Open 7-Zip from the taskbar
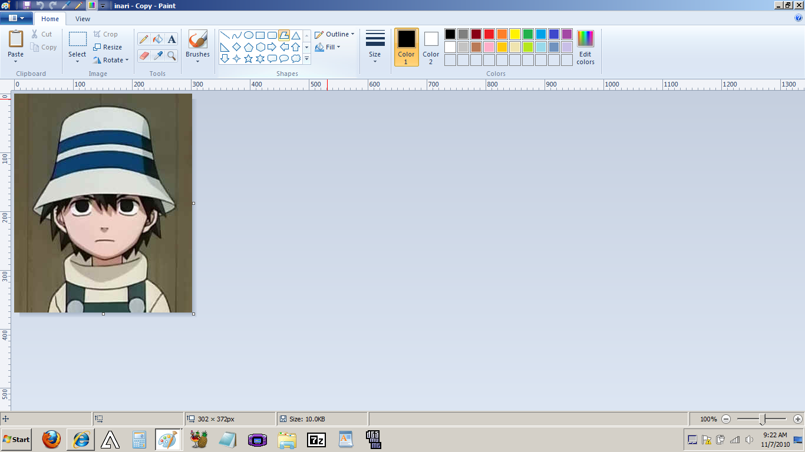This screenshot has width=805, height=452. (316, 439)
